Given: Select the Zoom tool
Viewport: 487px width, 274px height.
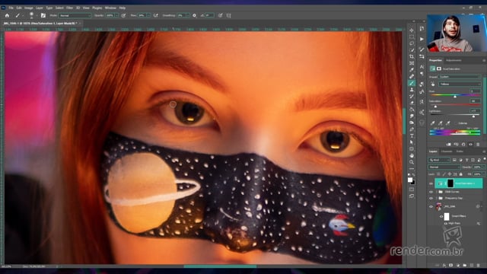Looking at the screenshot, I should click(x=412, y=162).
